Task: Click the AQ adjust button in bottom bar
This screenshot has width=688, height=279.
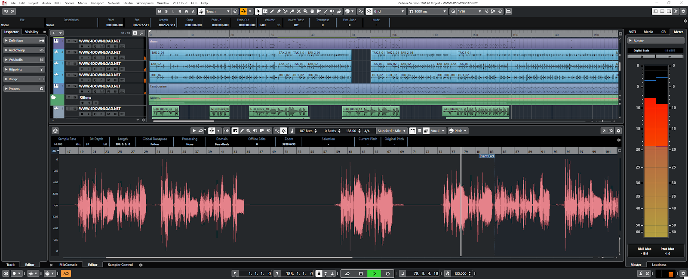Action: pyautogui.click(x=66, y=273)
